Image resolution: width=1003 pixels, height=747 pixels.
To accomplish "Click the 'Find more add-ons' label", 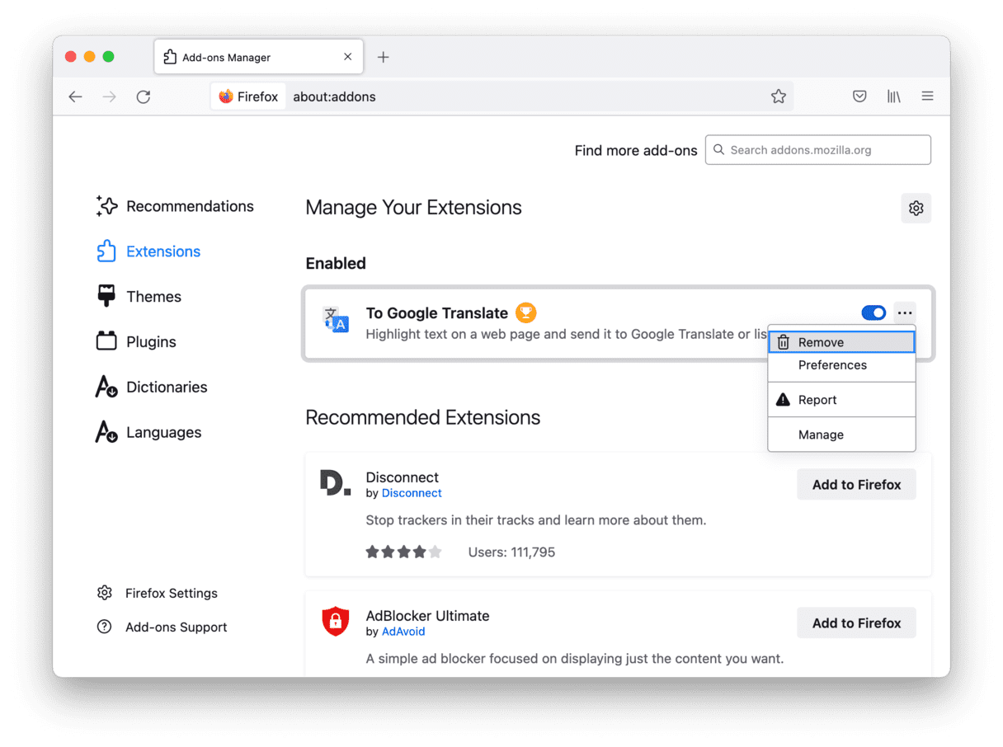I will point(636,151).
